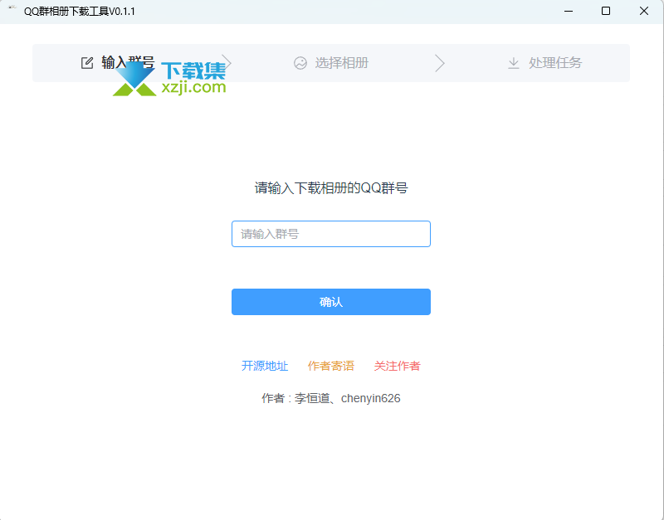Focus the 请输入群号 input field

(331, 234)
